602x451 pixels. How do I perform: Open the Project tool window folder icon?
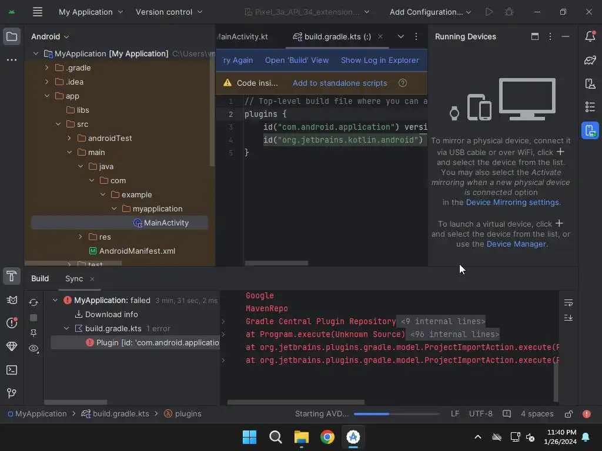point(12,37)
